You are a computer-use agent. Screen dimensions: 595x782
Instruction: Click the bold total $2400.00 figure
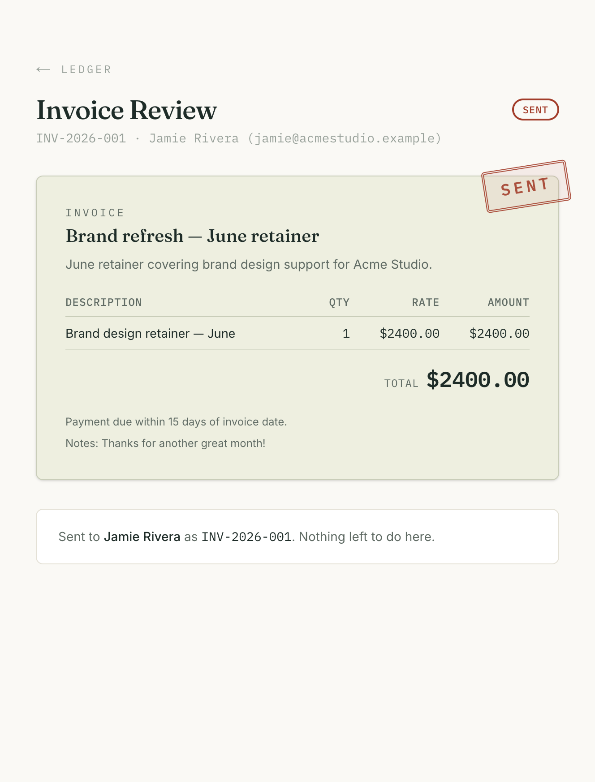tap(478, 380)
